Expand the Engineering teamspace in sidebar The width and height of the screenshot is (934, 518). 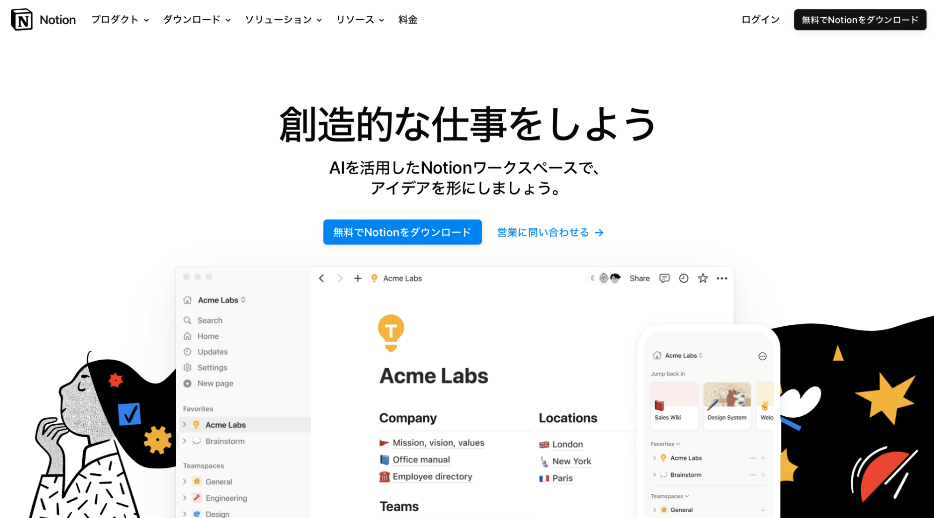coord(185,498)
